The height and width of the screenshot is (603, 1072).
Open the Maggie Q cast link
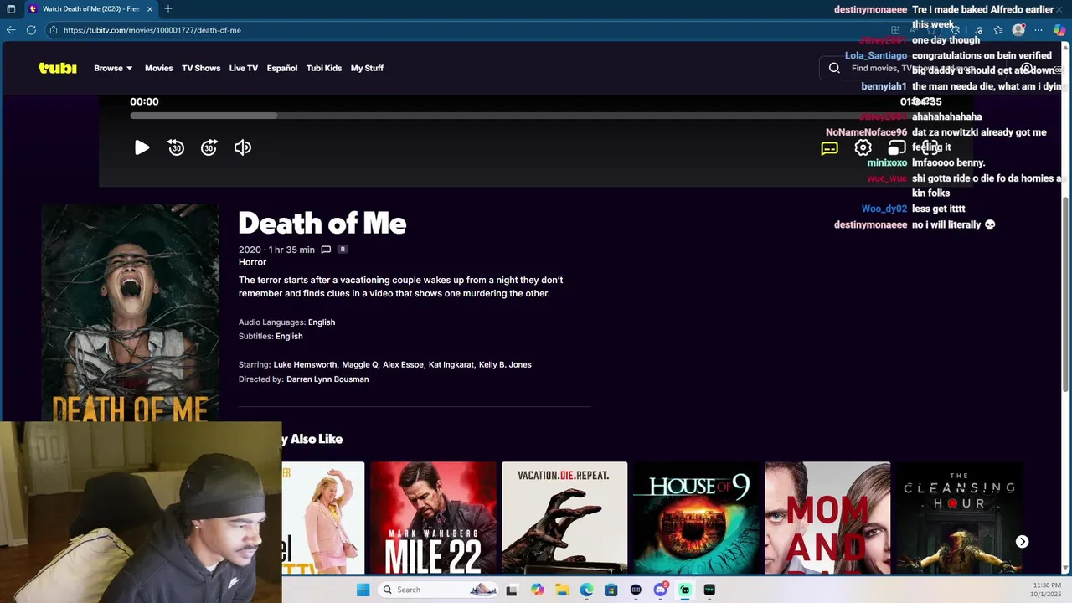[360, 364]
